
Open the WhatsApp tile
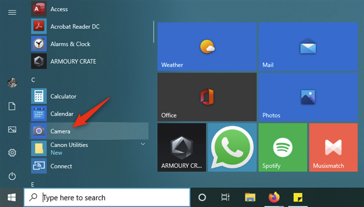(232, 148)
